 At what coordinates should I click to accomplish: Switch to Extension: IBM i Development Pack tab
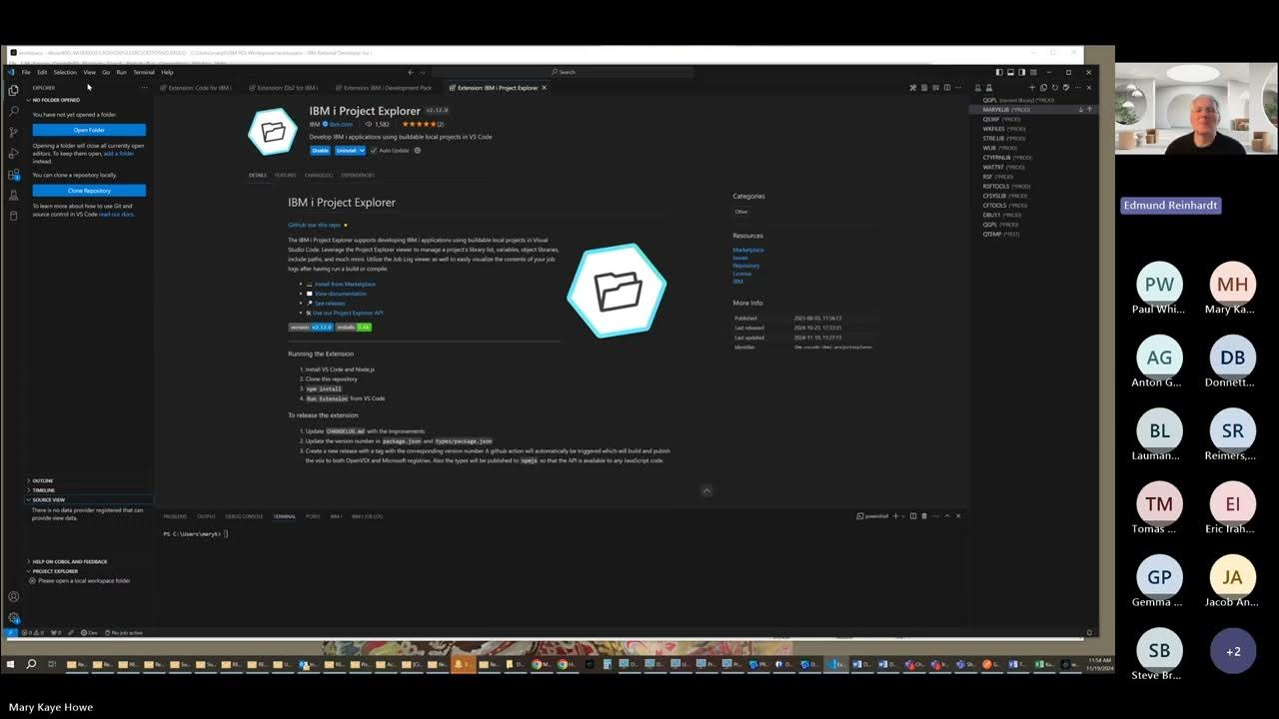(x=385, y=88)
